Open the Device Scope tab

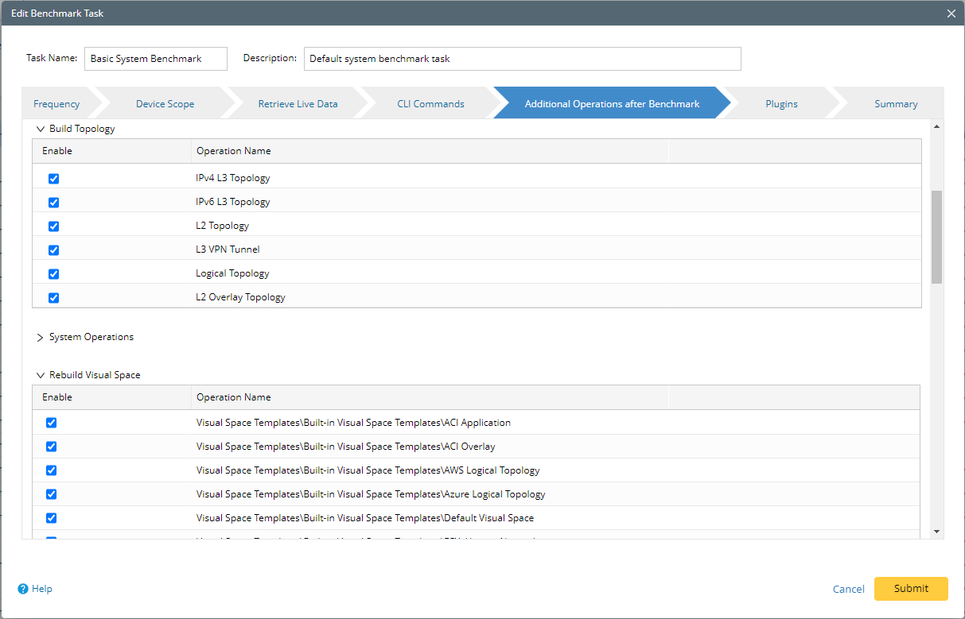pyautogui.click(x=165, y=103)
